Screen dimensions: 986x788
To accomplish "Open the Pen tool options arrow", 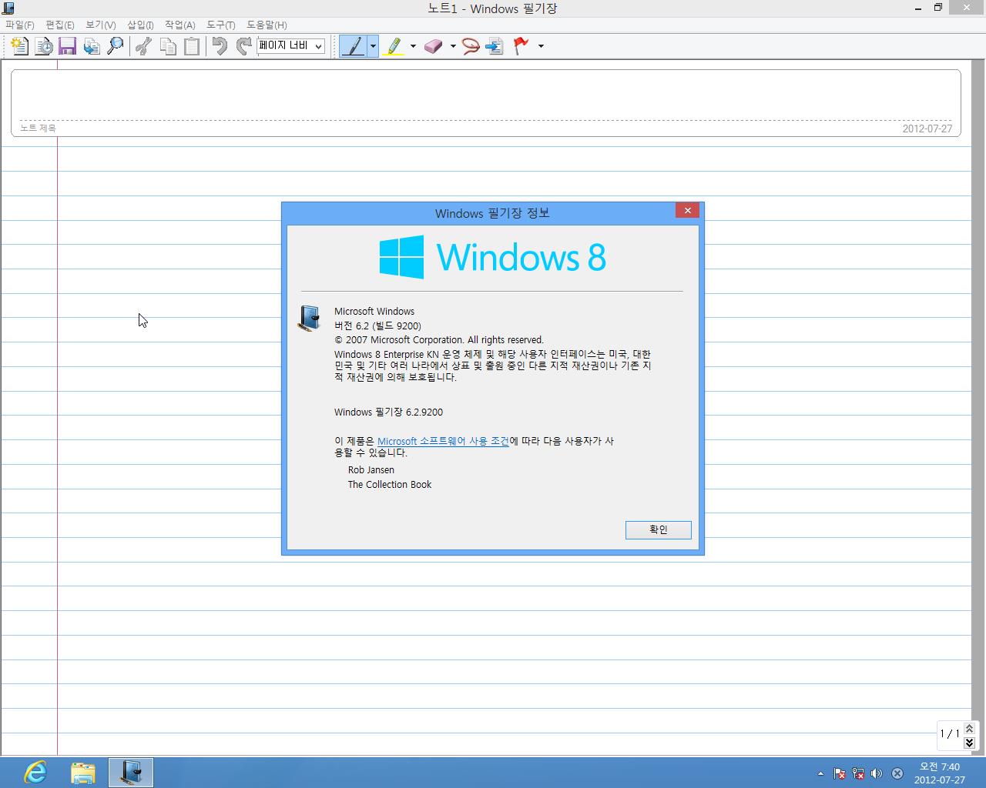I will coord(373,46).
